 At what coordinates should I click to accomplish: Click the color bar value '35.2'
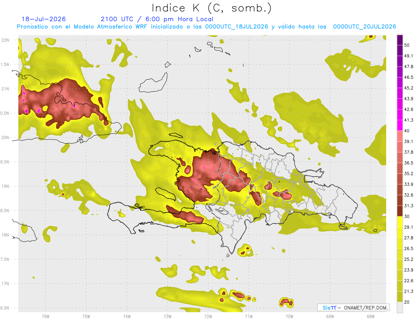point(409,174)
